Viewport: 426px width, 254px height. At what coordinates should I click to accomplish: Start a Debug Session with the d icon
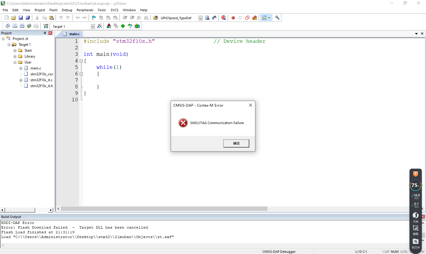pyautogui.click(x=223, y=17)
